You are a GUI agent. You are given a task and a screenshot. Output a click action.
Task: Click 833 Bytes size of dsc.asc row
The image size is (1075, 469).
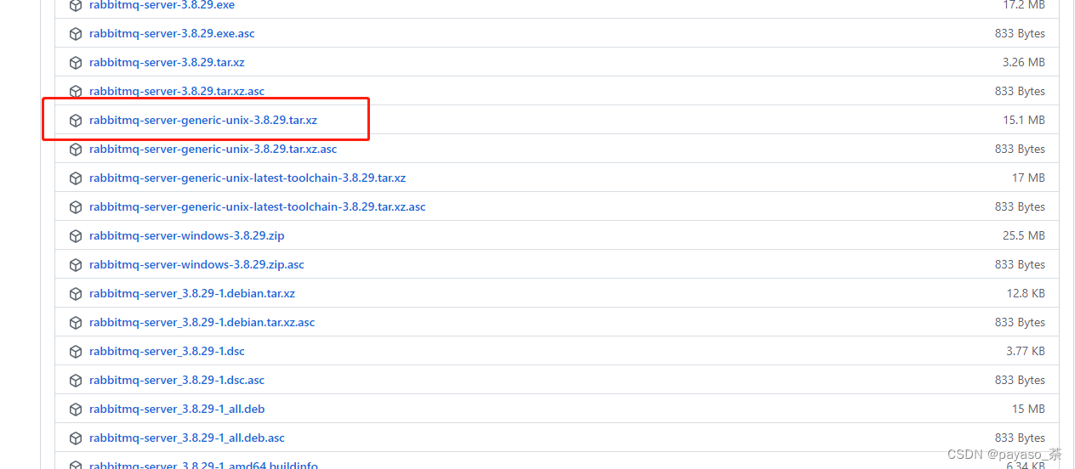(1020, 381)
